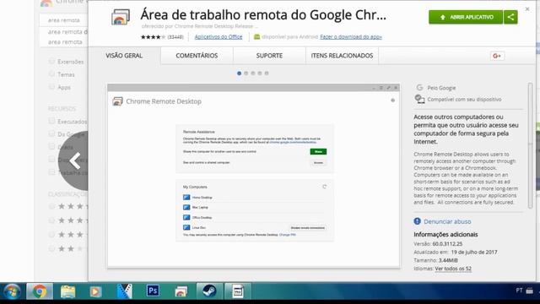Screen dimensions: 540x304
Task: Open Photoshop from the taskbar
Action: [153, 291]
